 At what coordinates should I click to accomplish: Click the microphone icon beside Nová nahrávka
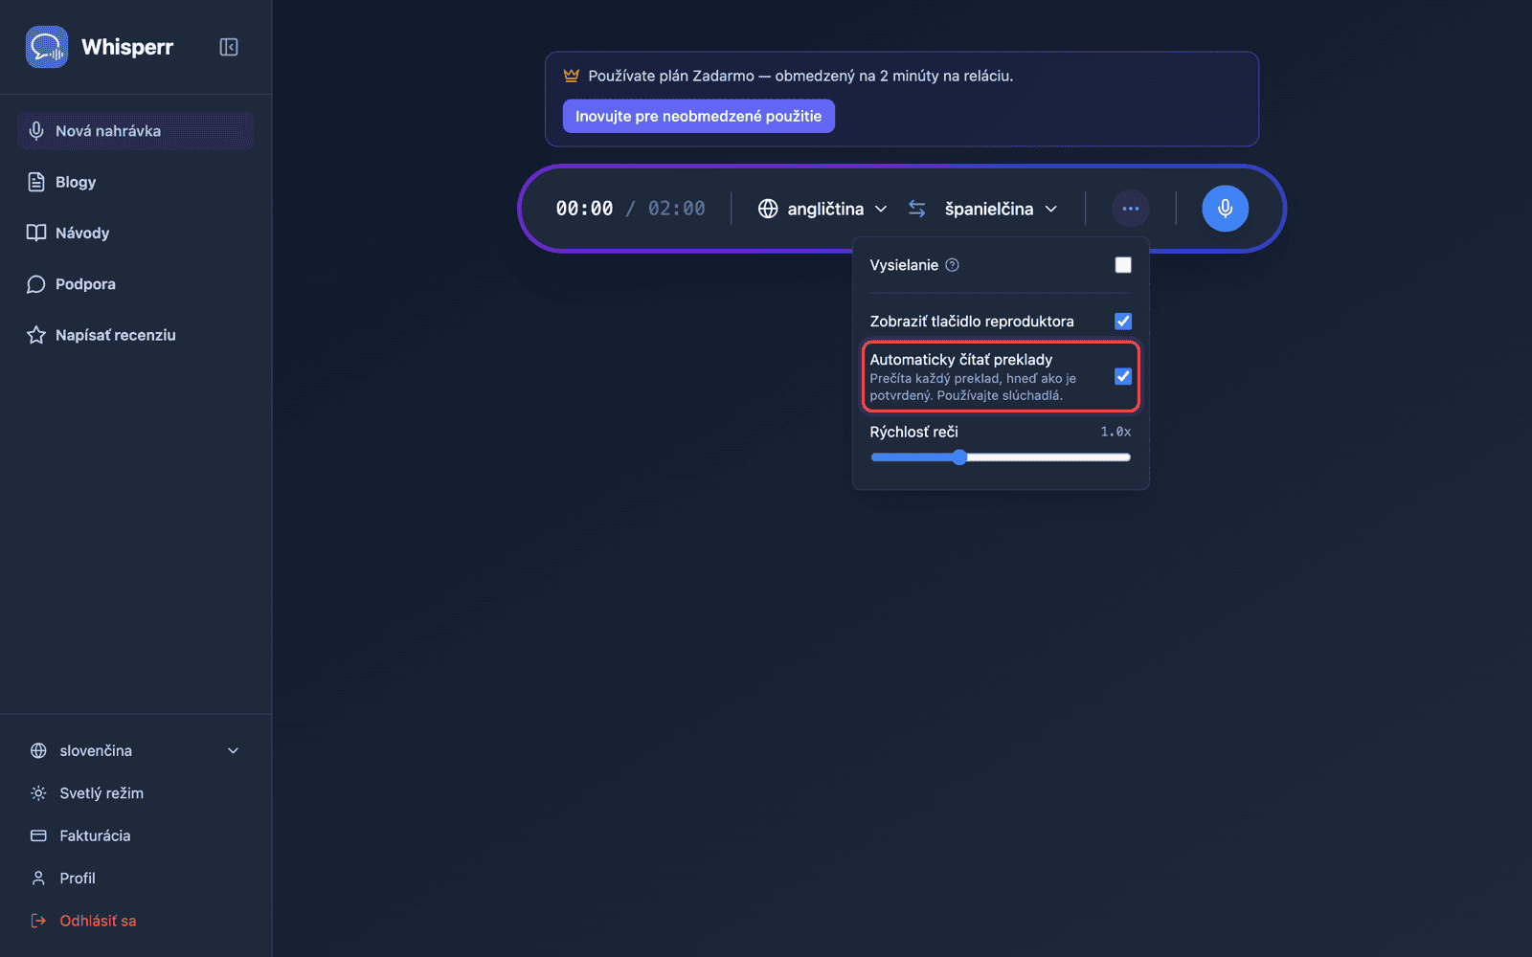(x=36, y=131)
